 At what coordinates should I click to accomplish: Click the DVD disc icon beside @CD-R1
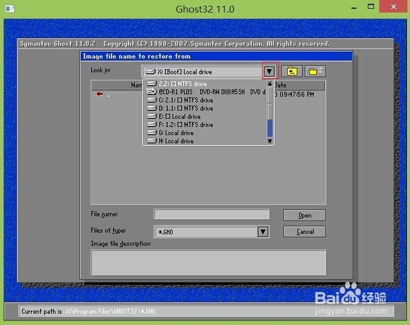tap(151, 91)
